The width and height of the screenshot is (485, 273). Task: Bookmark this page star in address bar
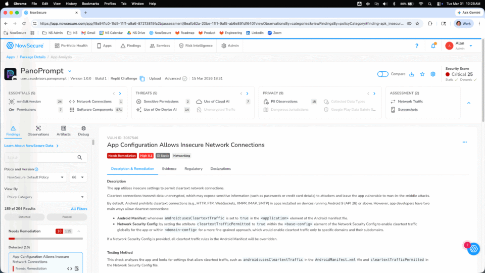pos(417,24)
